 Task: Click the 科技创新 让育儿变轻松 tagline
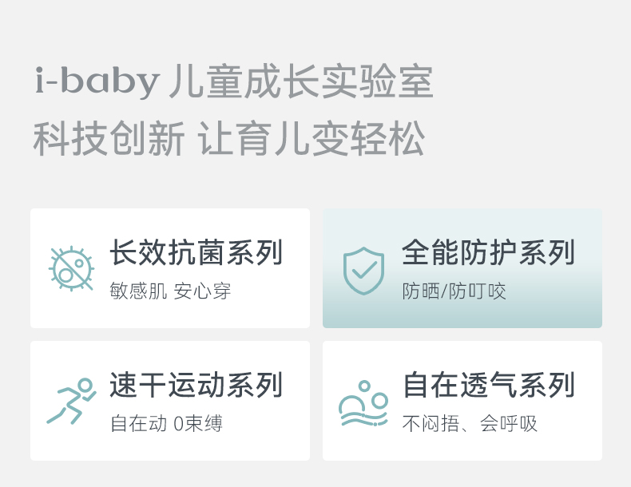point(229,139)
